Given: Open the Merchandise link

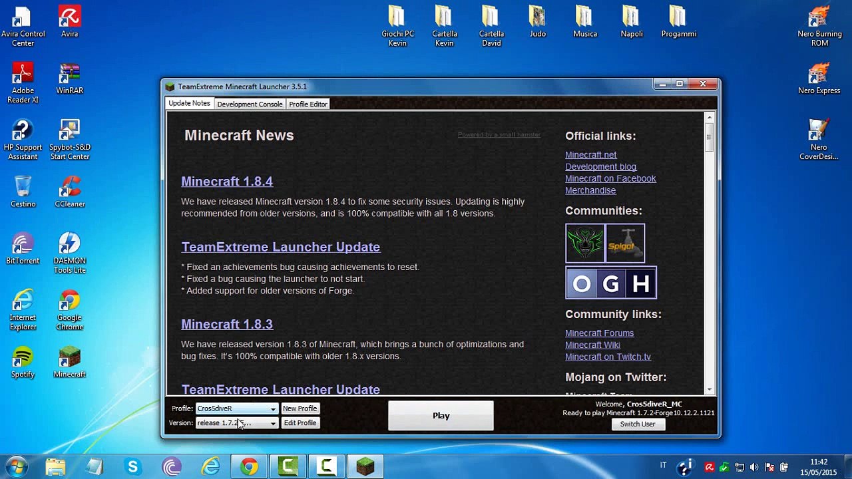Looking at the screenshot, I should click(x=590, y=190).
